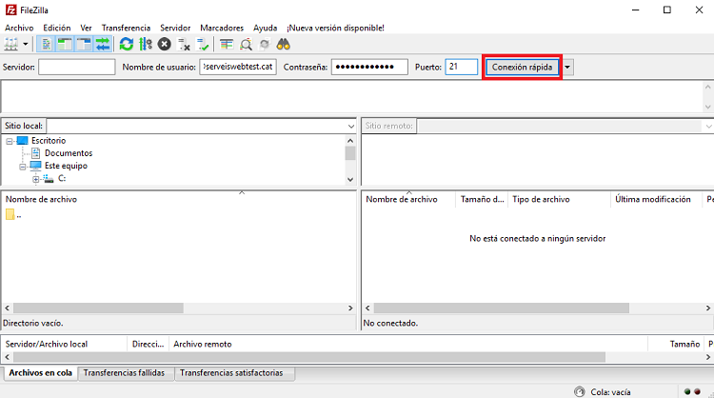Switch to Transferencias fallidas tab
This screenshot has width=714, height=398.
pyautogui.click(x=124, y=373)
